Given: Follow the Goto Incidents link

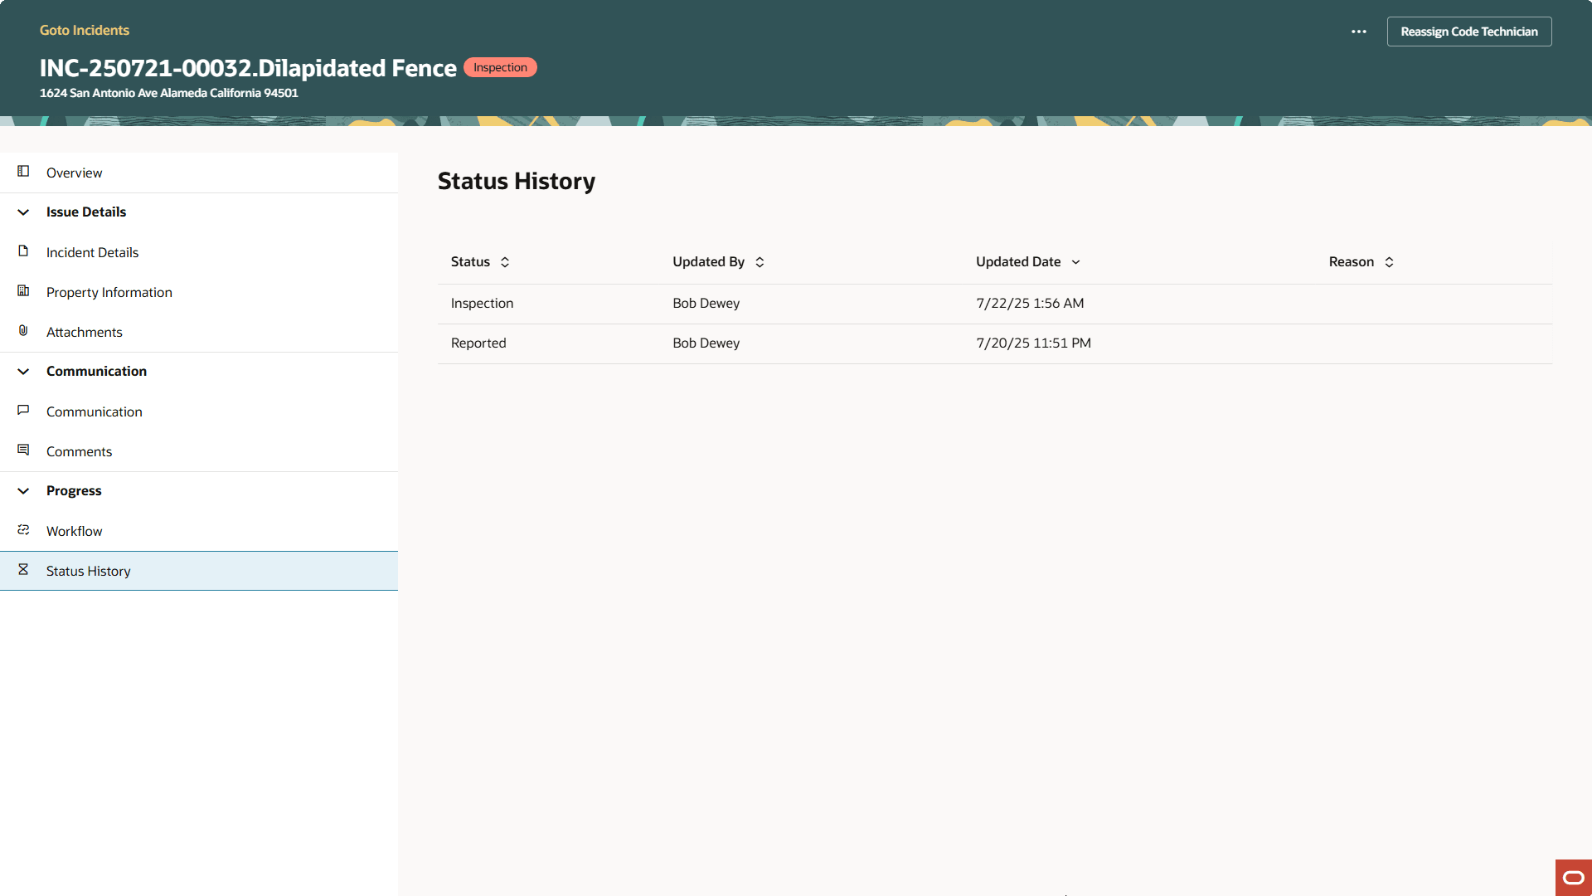Looking at the screenshot, I should pos(85,30).
